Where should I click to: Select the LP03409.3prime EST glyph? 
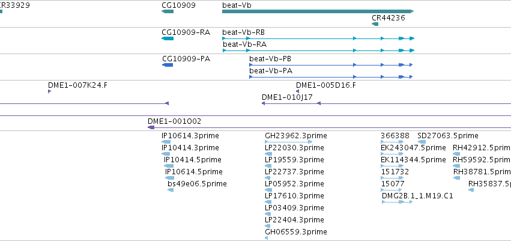click(x=268, y=215)
